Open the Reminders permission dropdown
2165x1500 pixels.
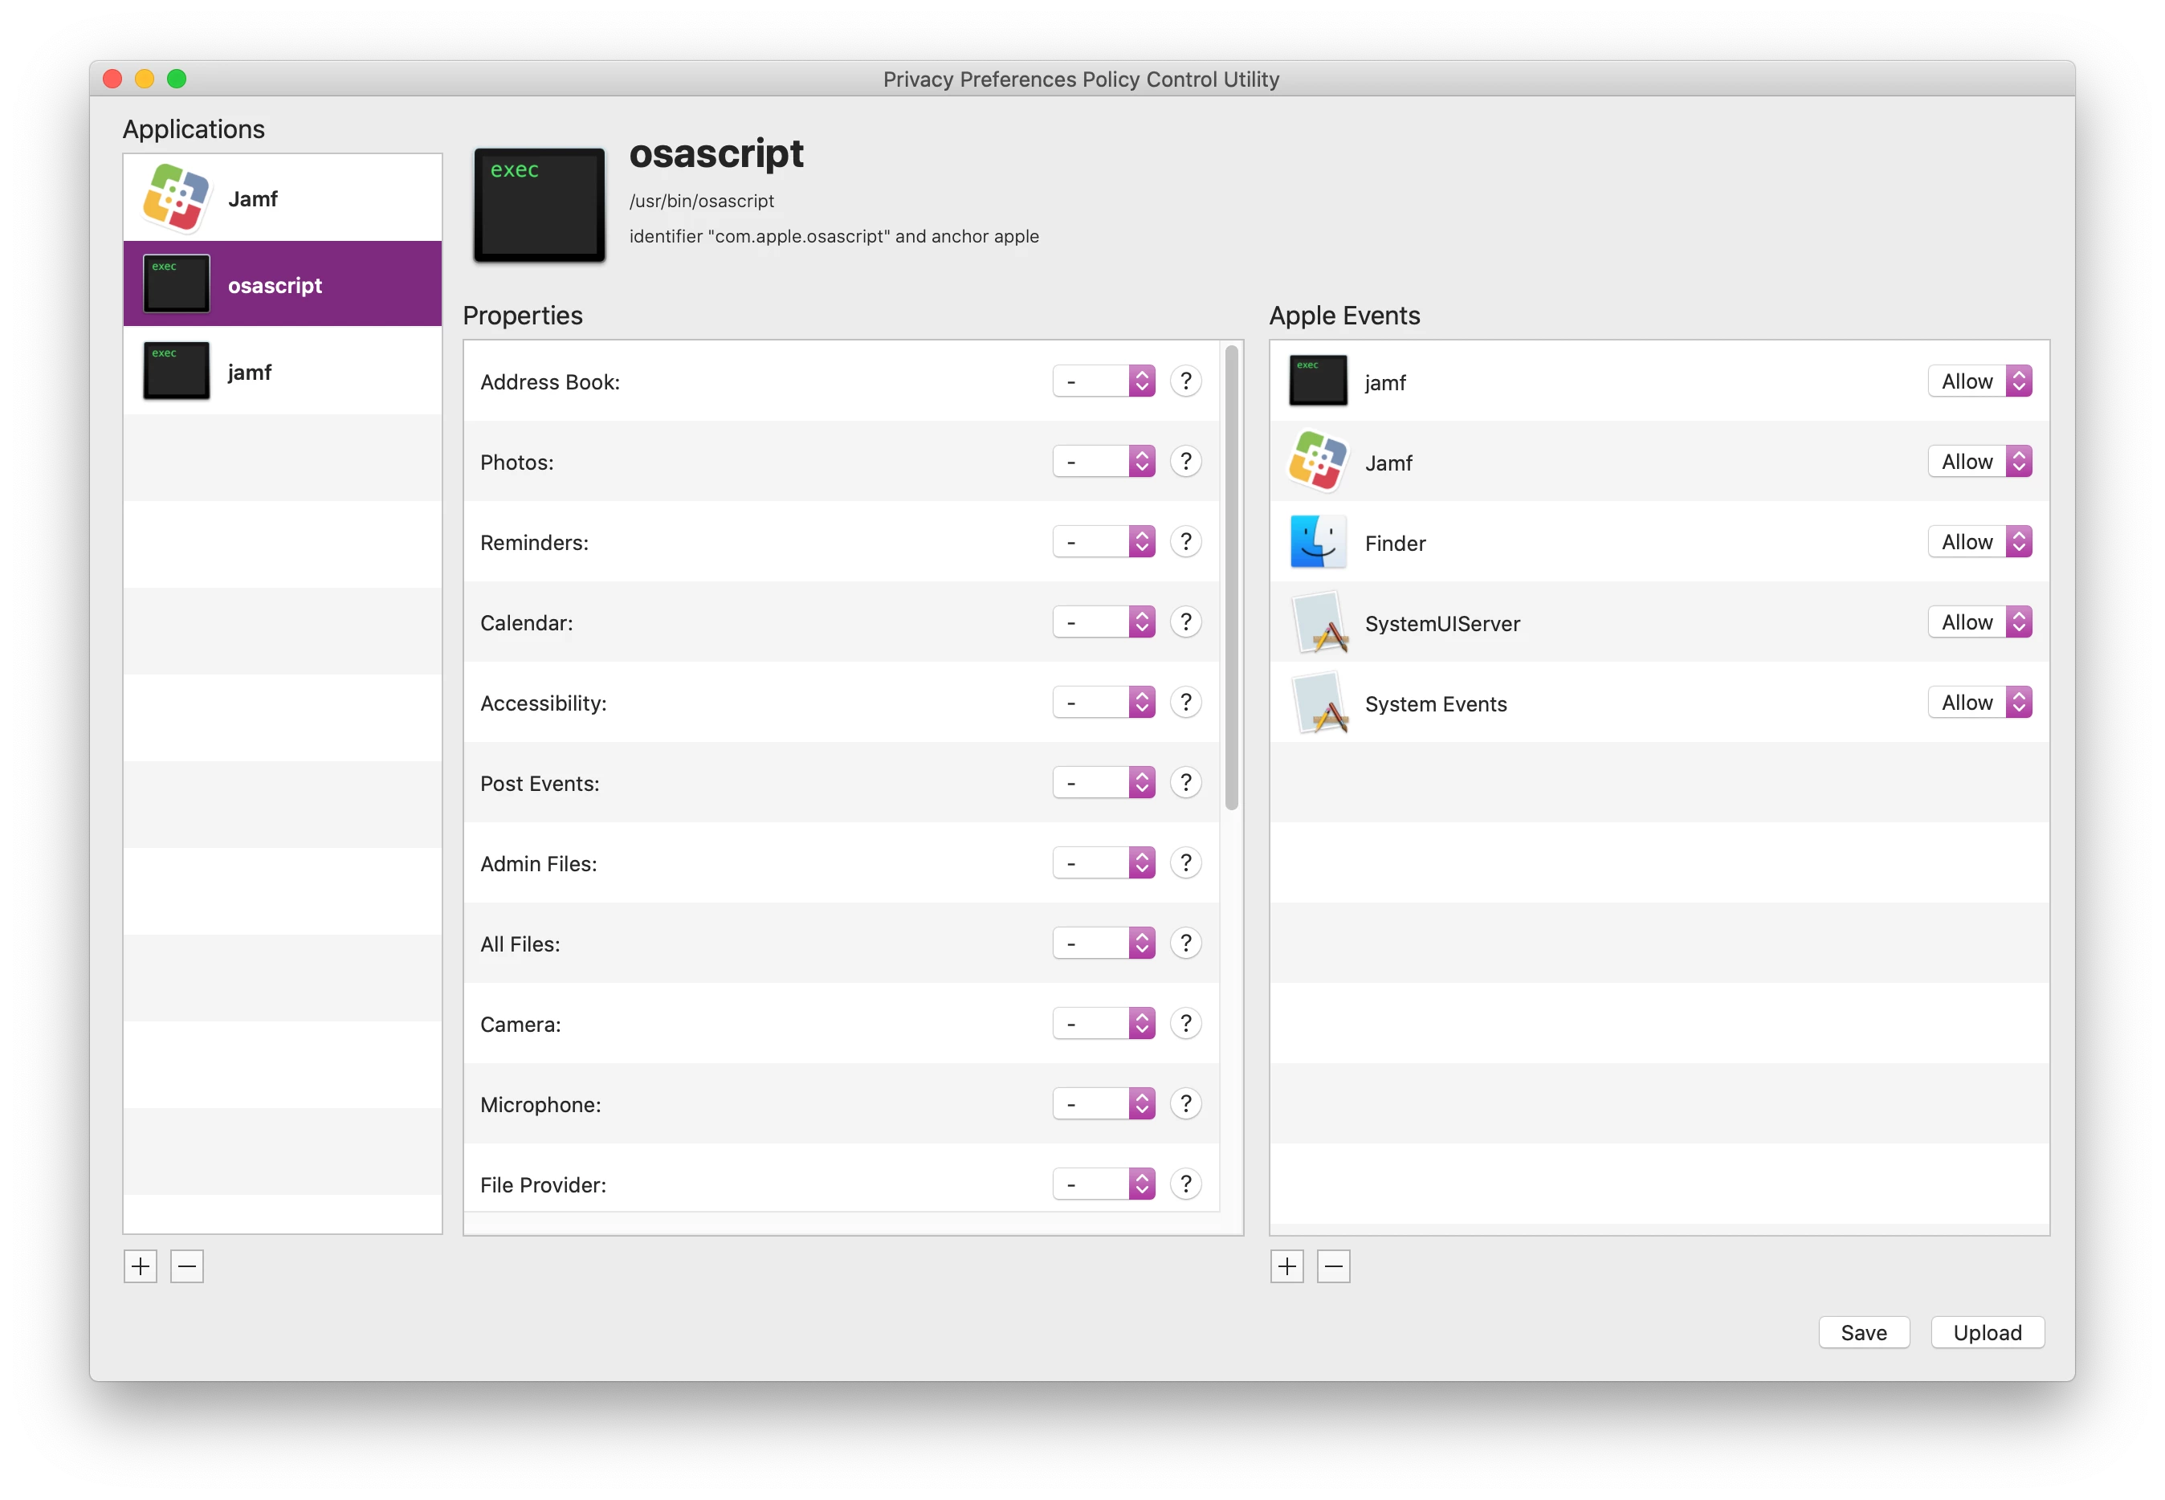tap(1104, 541)
